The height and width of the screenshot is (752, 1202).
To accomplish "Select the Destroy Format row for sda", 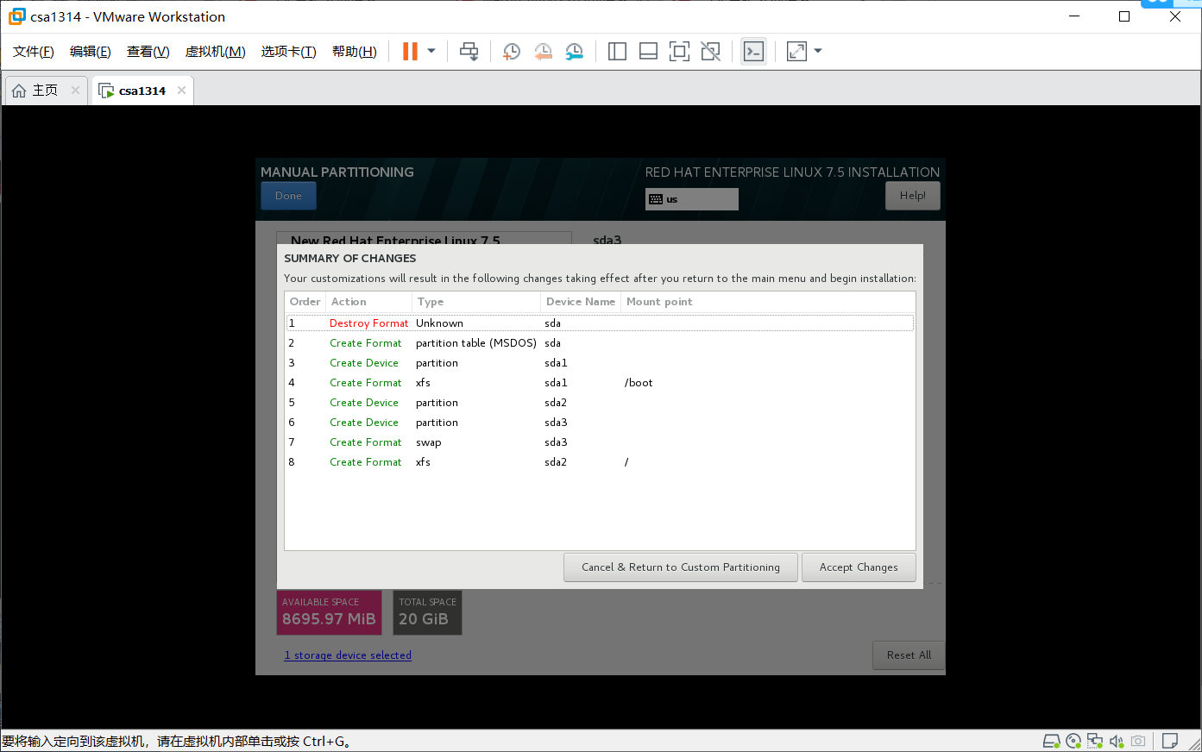I will pyautogui.click(x=600, y=323).
